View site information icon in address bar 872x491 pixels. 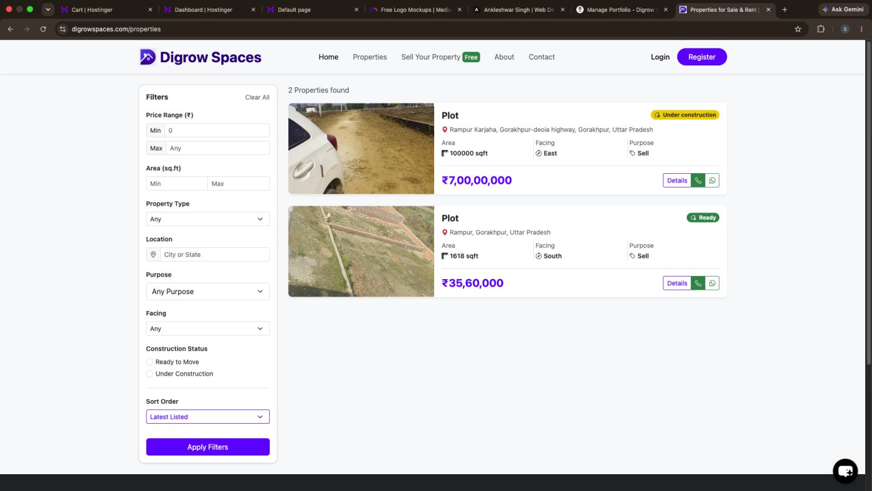[x=62, y=29]
